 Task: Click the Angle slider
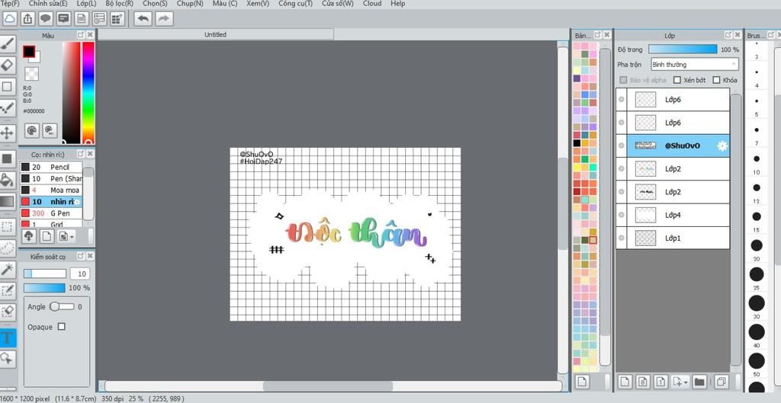click(x=62, y=307)
